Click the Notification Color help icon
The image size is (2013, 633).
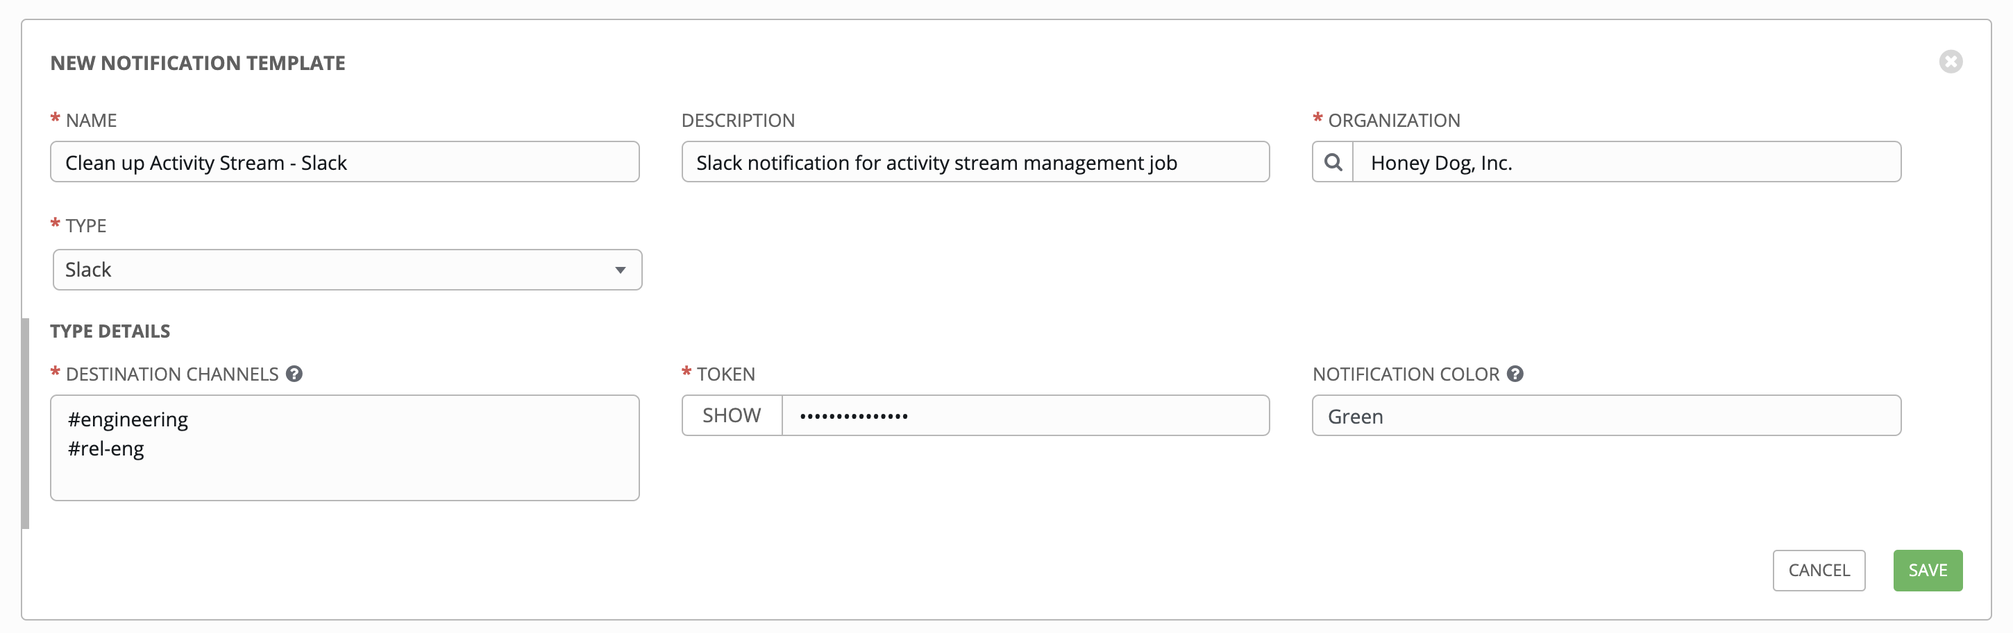1515,374
